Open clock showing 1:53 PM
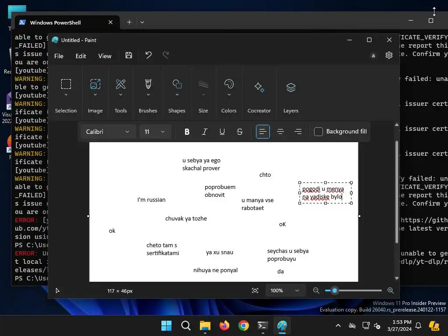The height and width of the screenshot is (336, 448). [400, 325]
